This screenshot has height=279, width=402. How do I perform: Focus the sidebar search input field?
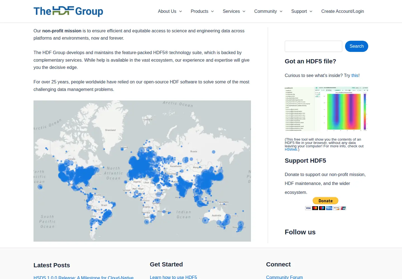(313, 46)
